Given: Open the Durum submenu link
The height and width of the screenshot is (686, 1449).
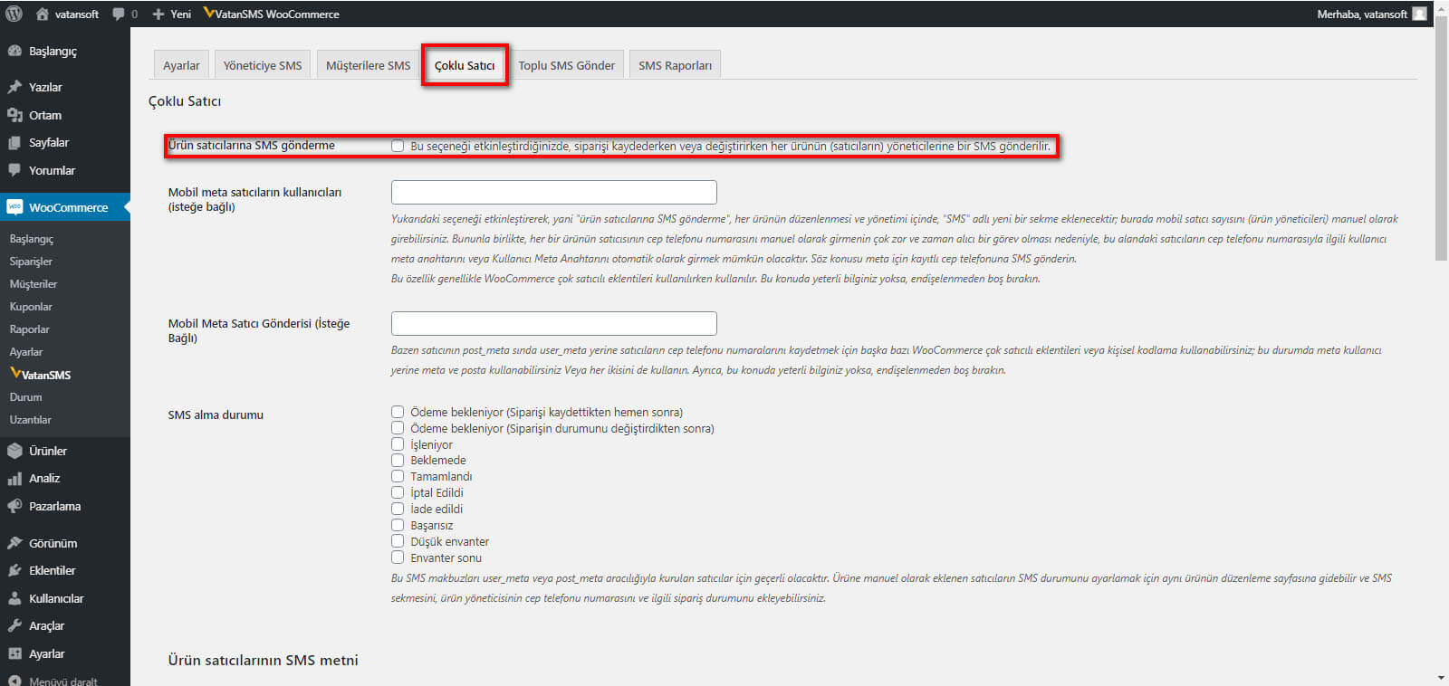Looking at the screenshot, I should click(25, 397).
